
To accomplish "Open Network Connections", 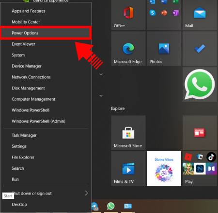I will point(46,77).
